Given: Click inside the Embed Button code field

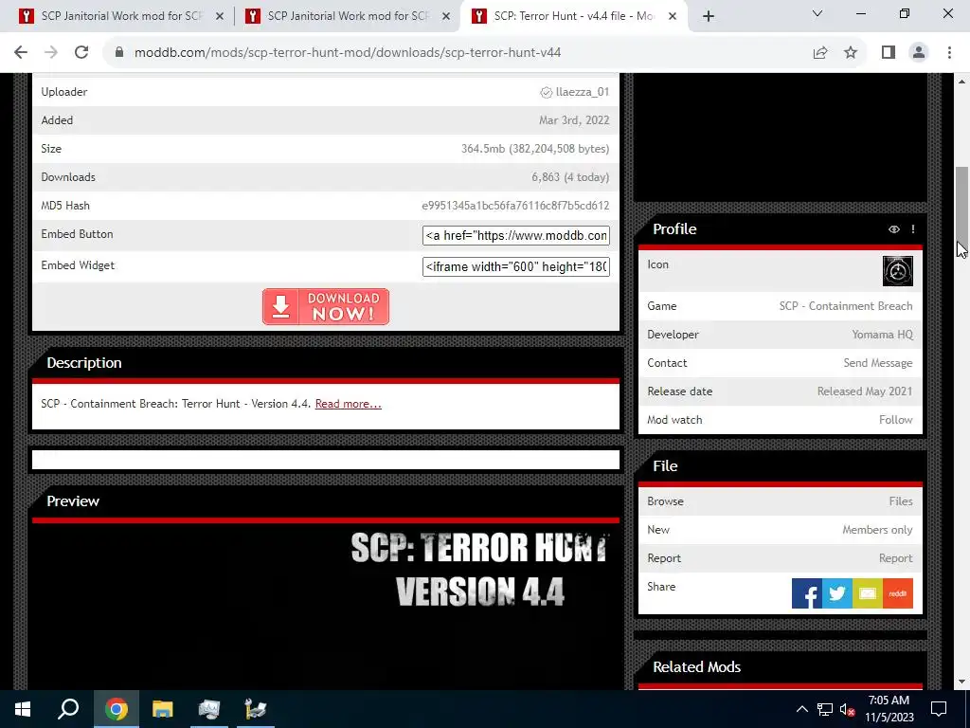Looking at the screenshot, I should [516, 235].
